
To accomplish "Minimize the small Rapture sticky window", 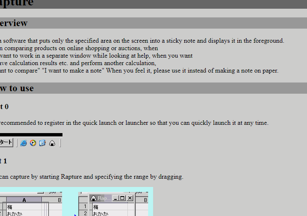I will tap(115, 199).
